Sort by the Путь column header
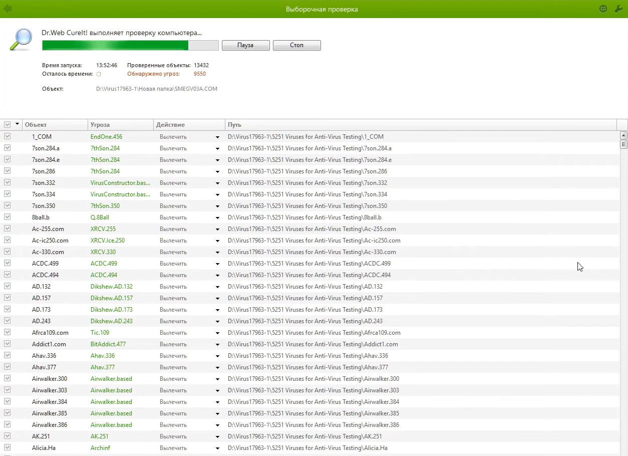Screen dimensions: 628x456 420,125
